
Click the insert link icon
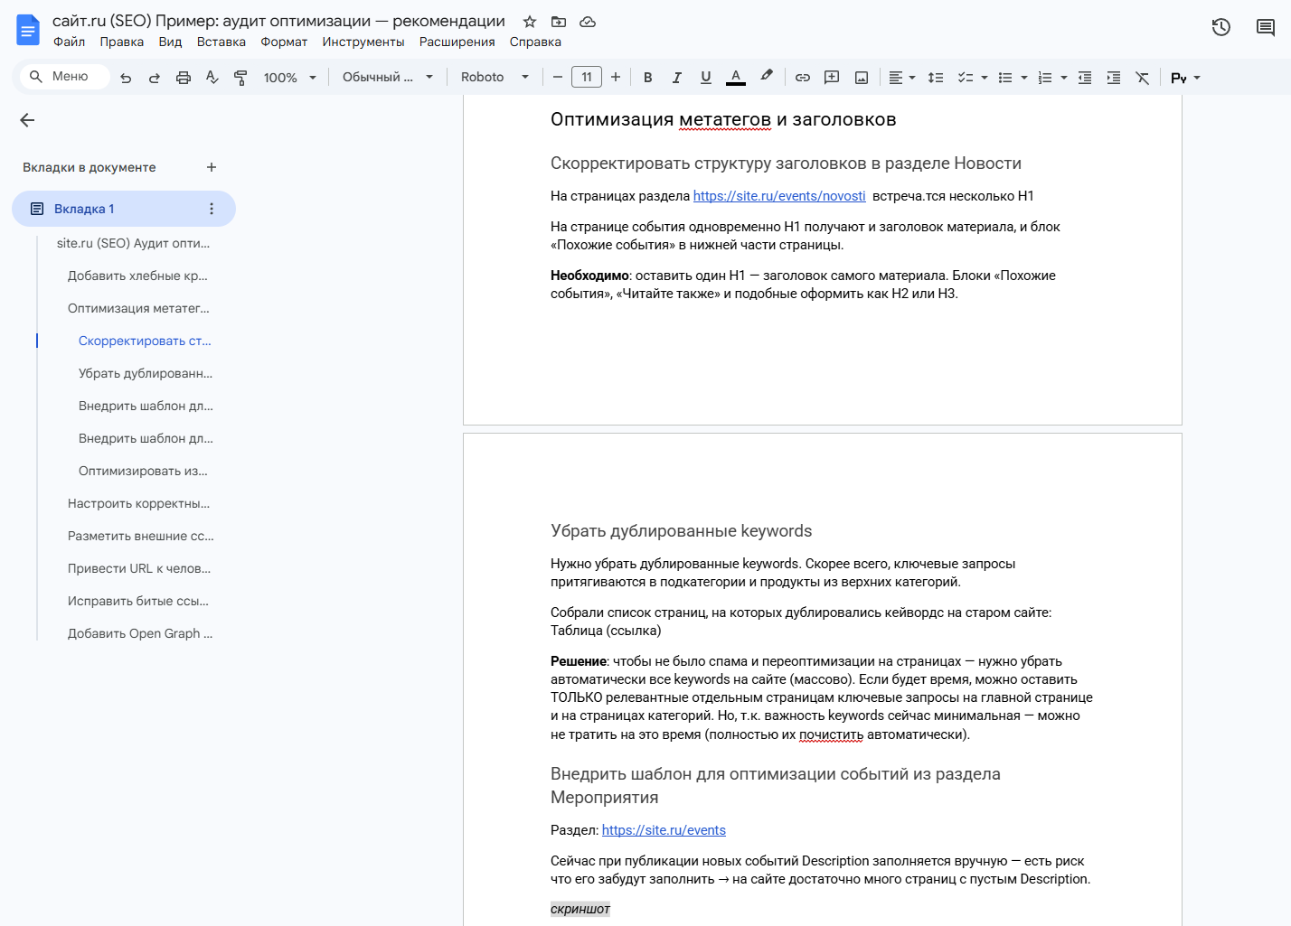[802, 78]
